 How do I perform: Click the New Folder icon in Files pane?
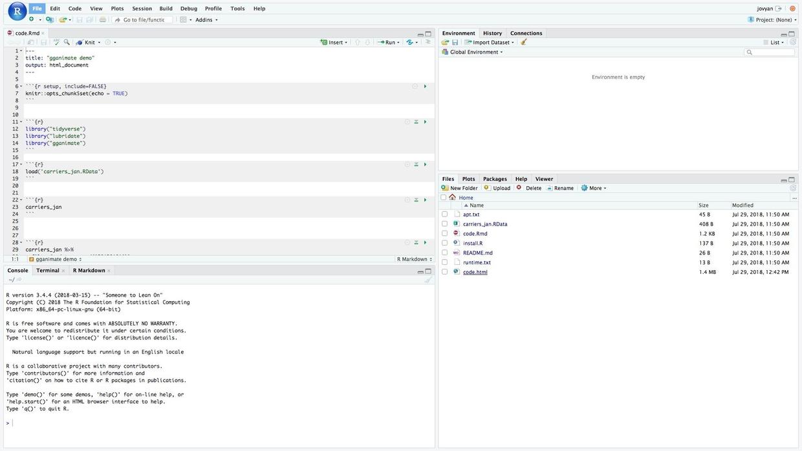(445, 188)
